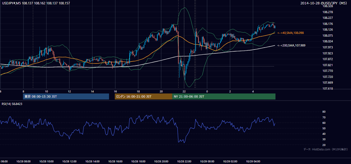Click hour label 14 under price chart
Viewport: 351px width, 164px height.
[92, 92]
